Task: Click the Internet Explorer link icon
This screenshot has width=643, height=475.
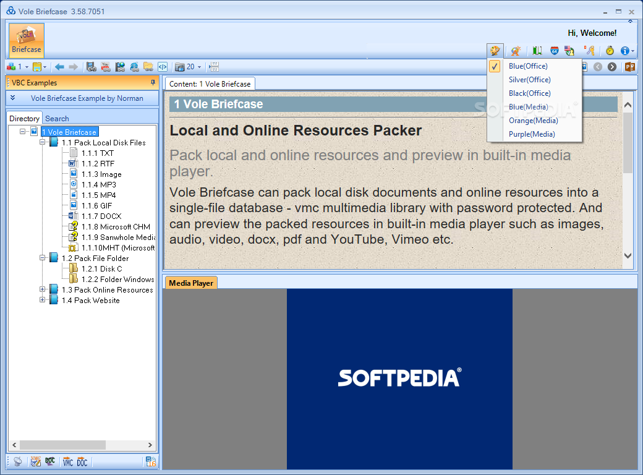Action: point(134,67)
